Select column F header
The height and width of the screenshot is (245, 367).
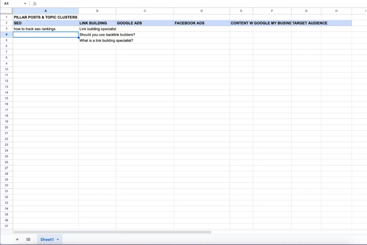point(272,11)
